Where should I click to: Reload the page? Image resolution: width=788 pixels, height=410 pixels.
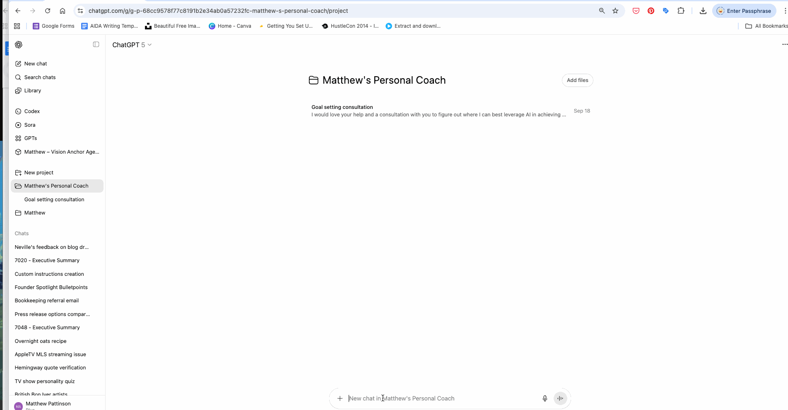click(48, 11)
